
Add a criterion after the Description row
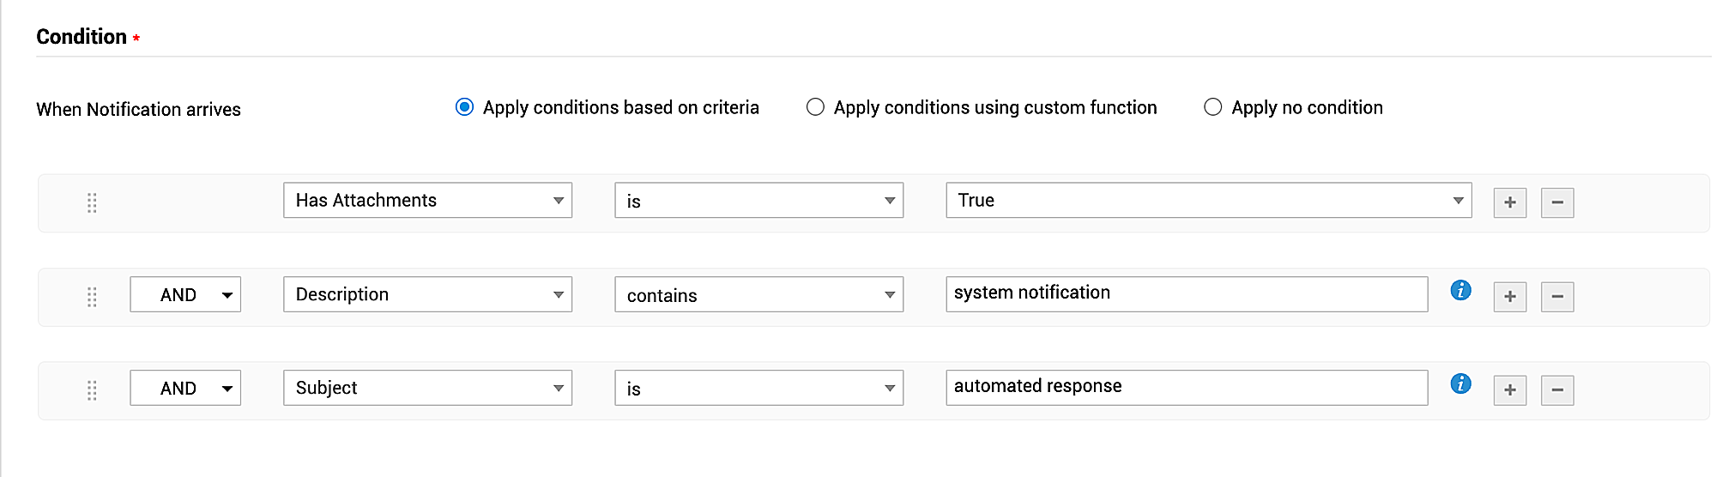point(1509,297)
